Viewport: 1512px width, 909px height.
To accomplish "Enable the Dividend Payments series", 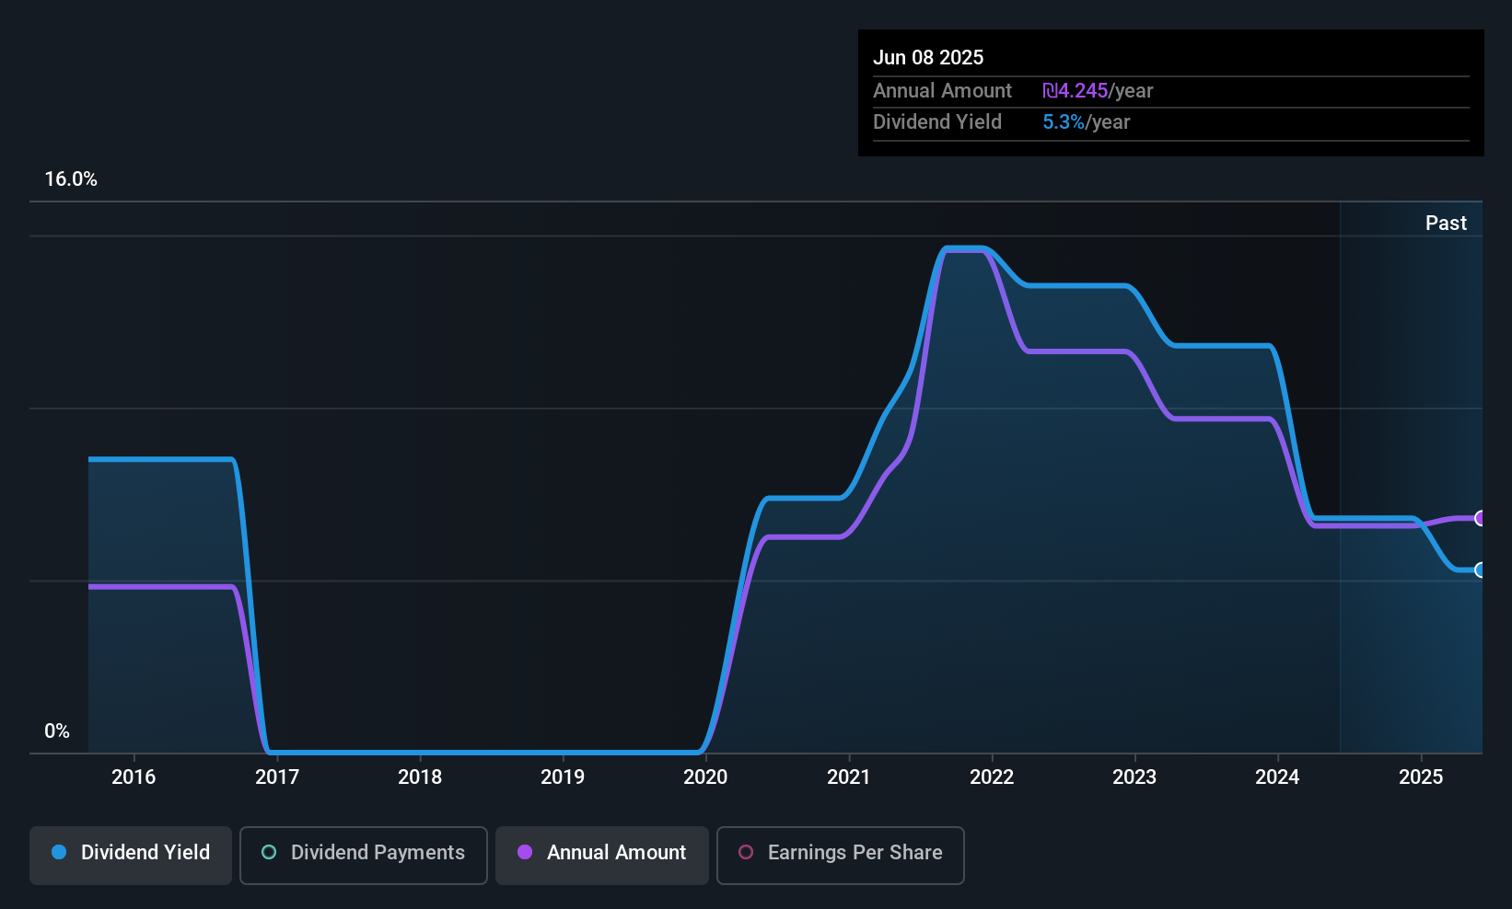I will (x=364, y=855).
